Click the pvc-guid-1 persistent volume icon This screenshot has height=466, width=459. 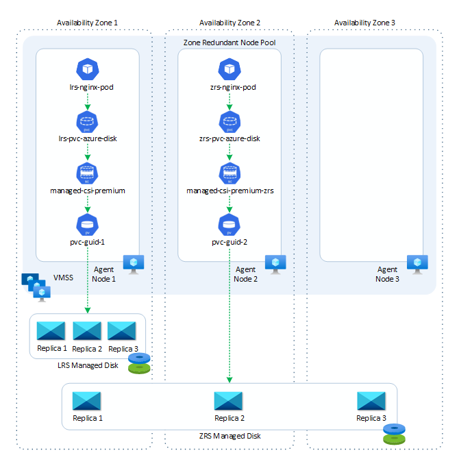pos(87,225)
